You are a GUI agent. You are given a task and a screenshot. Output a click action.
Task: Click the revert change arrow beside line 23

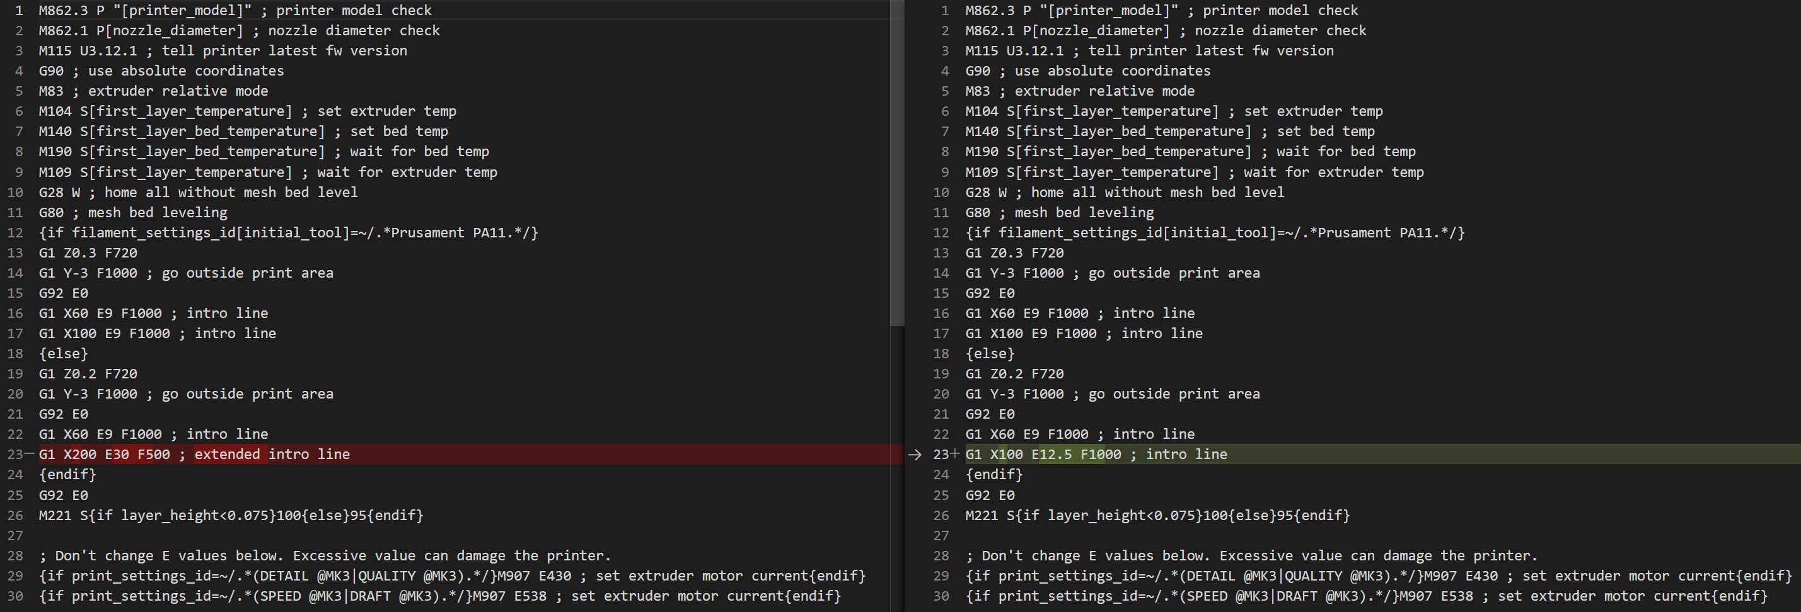pos(915,455)
